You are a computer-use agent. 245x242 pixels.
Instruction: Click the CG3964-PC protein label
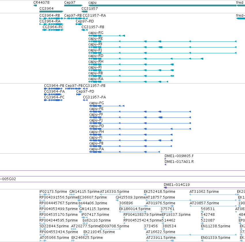pos(54,97)
